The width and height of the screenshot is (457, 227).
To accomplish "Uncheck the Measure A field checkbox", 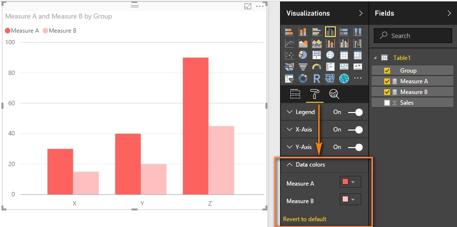I will pyautogui.click(x=387, y=81).
